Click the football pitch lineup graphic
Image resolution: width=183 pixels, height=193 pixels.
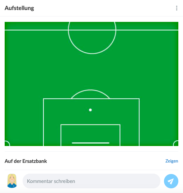click(x=91, y=84)
